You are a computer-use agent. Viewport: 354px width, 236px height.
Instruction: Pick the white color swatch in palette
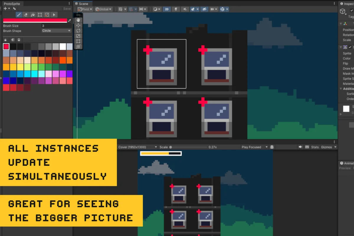coord(63,47)
